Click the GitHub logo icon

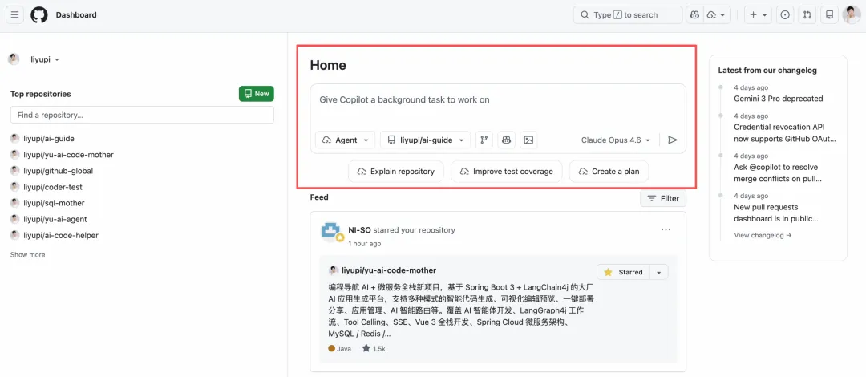(39, 14)
